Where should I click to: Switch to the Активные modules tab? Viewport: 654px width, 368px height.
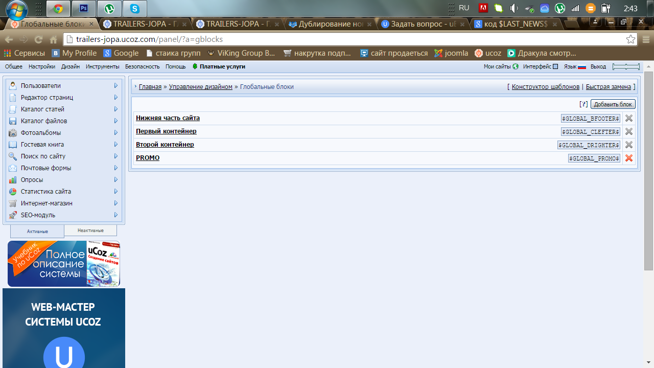click(37, 231)
